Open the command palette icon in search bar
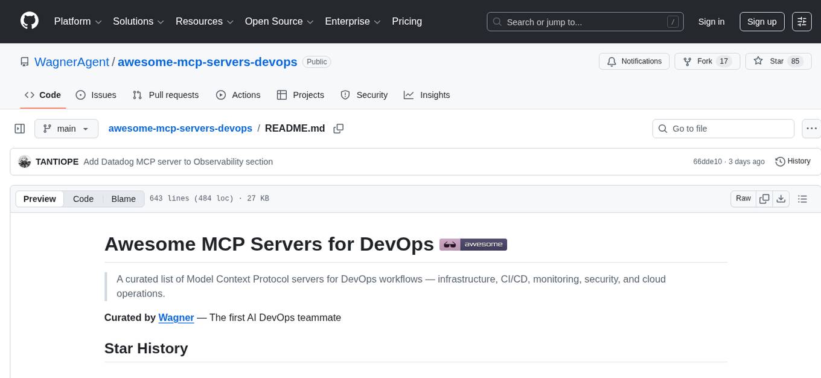The height and width of the screenshot is (378, 821). (x=672, y=21)
